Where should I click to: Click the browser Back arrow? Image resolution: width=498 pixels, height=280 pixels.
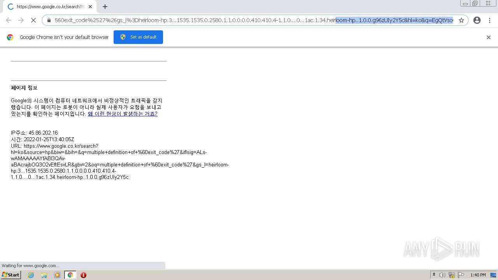9,20
